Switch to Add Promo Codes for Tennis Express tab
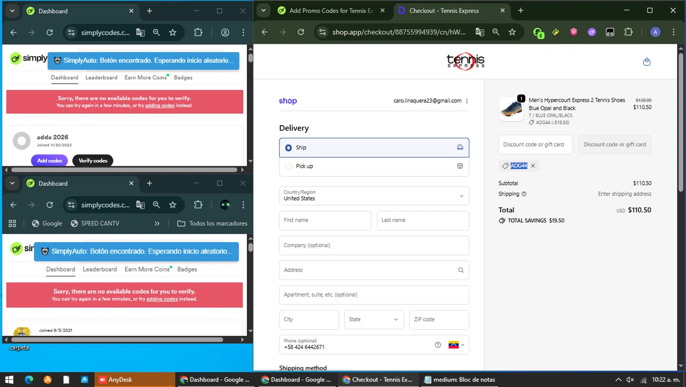 (x=331, y=11)
